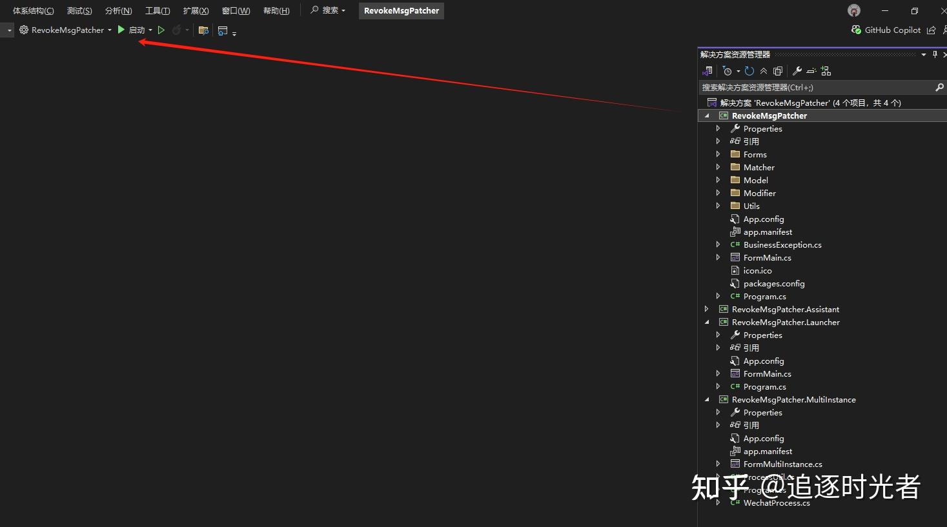Image resolution: width=947 pixels, height=527 pixels.
Task: Expand RevokeMsgPatcher.Assistant project node
Action: [x=706, y=309]
